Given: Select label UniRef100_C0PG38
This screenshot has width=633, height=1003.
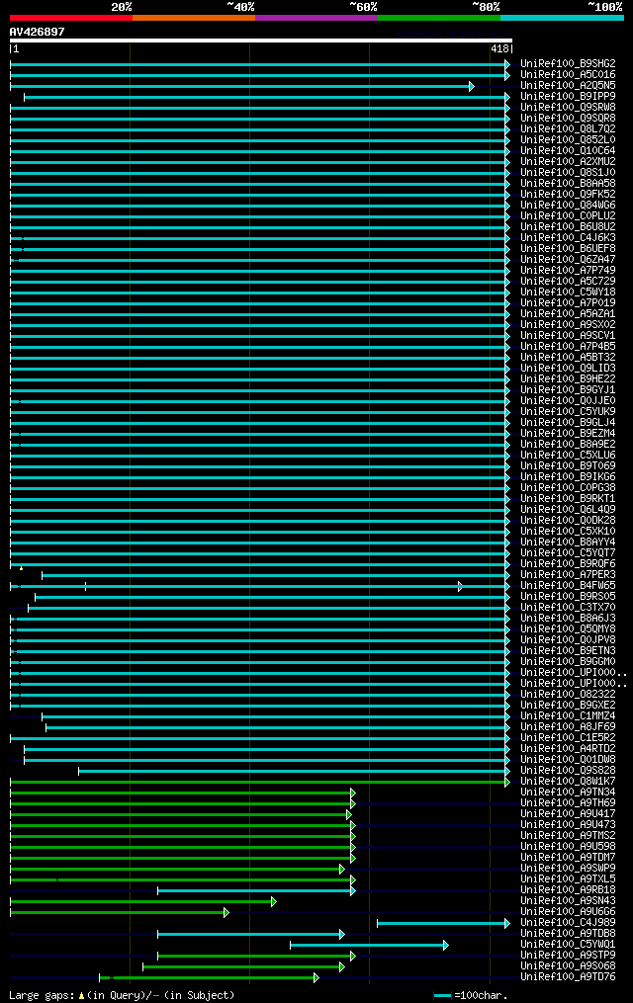Looking at the screenshot, I should [x=568, y=488].
